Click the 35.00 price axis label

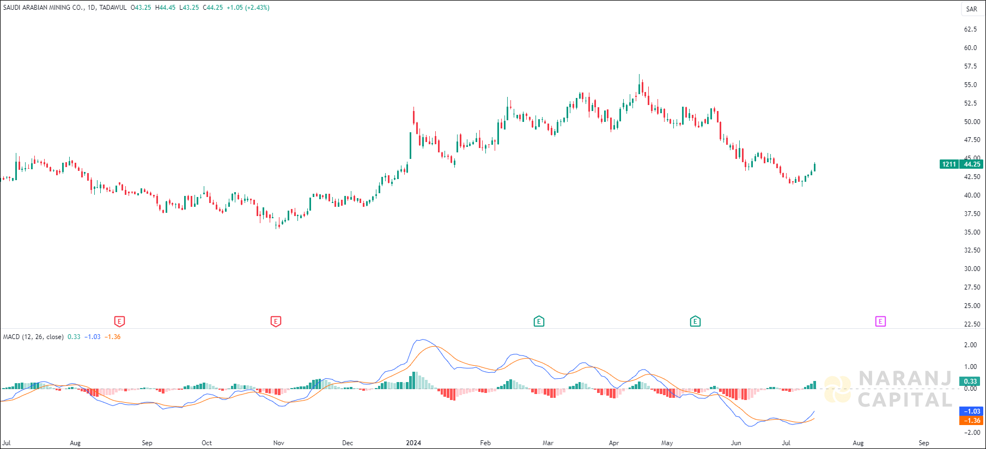pos(972,232)
